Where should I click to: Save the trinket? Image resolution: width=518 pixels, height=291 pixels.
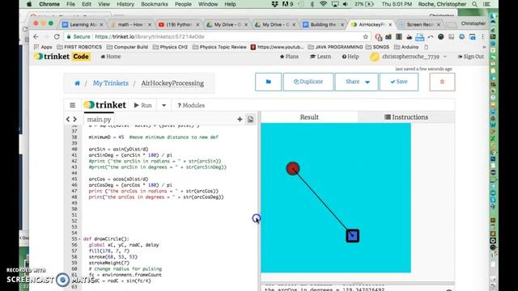(399, 82)
